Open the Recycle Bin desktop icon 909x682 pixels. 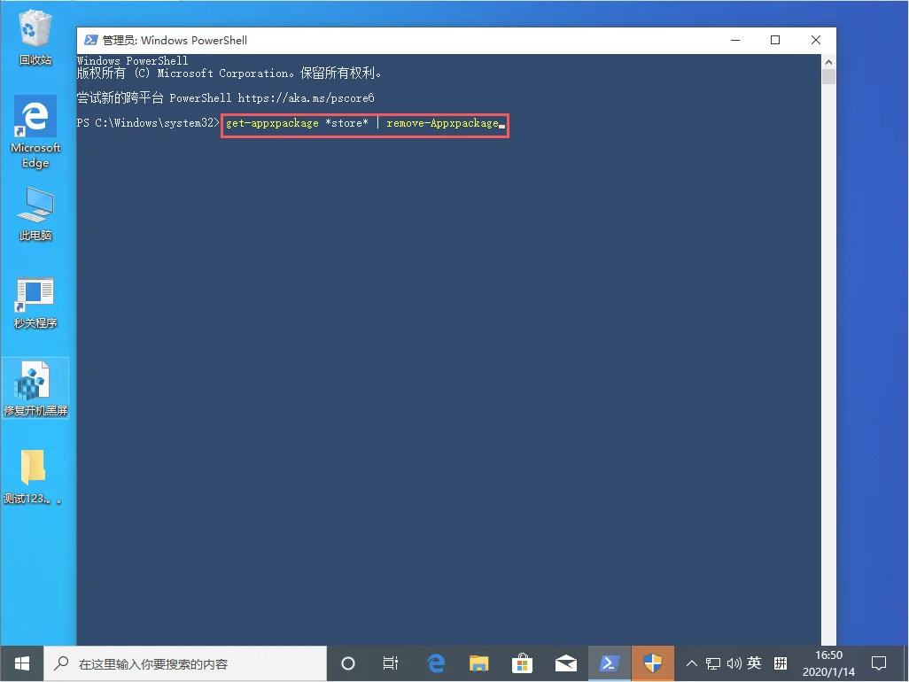(35, 36)
